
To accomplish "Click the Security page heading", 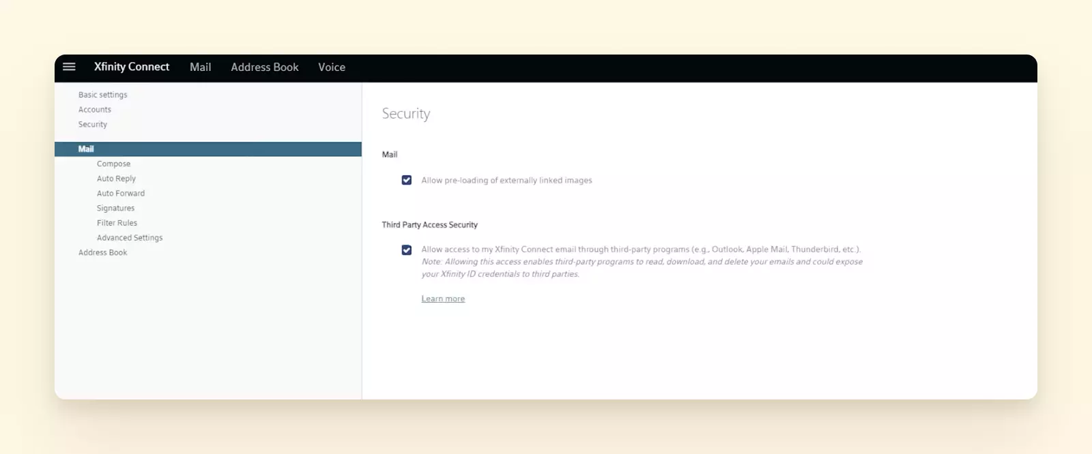I will click(406, 114).
